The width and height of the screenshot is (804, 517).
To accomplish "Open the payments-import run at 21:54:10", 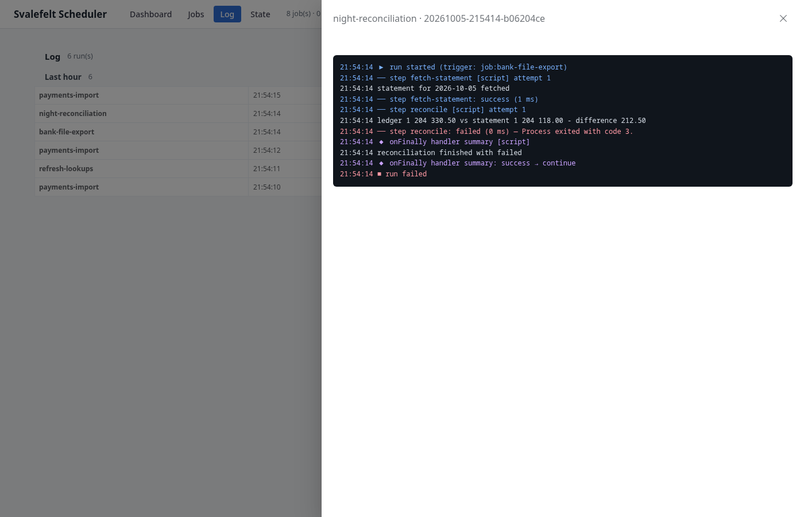I will [178, 187].
